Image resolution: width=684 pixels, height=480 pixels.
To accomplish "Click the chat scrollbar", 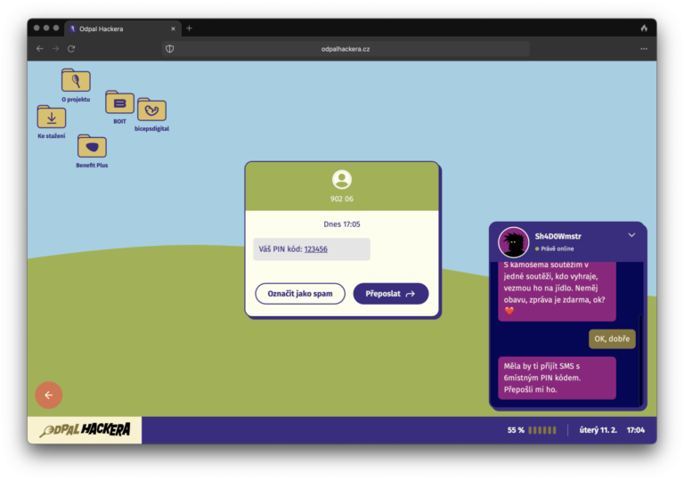I will [x=640, y=360].
